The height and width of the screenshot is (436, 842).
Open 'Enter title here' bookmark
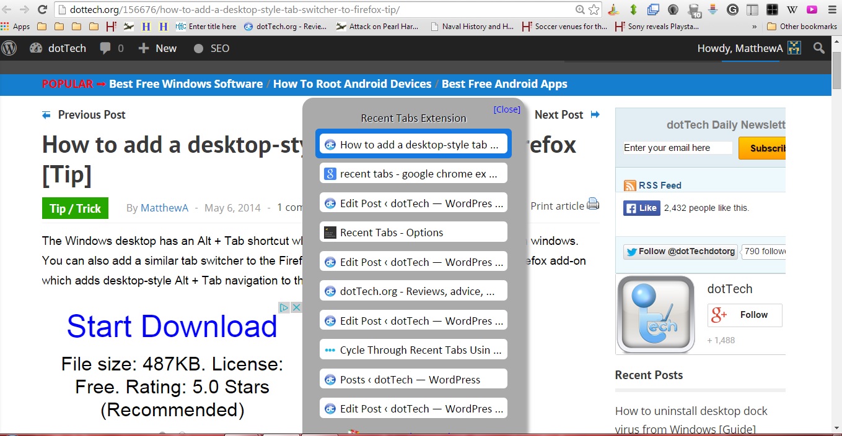[206, 27]
